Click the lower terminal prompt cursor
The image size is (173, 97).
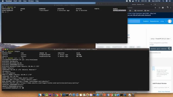23,88
